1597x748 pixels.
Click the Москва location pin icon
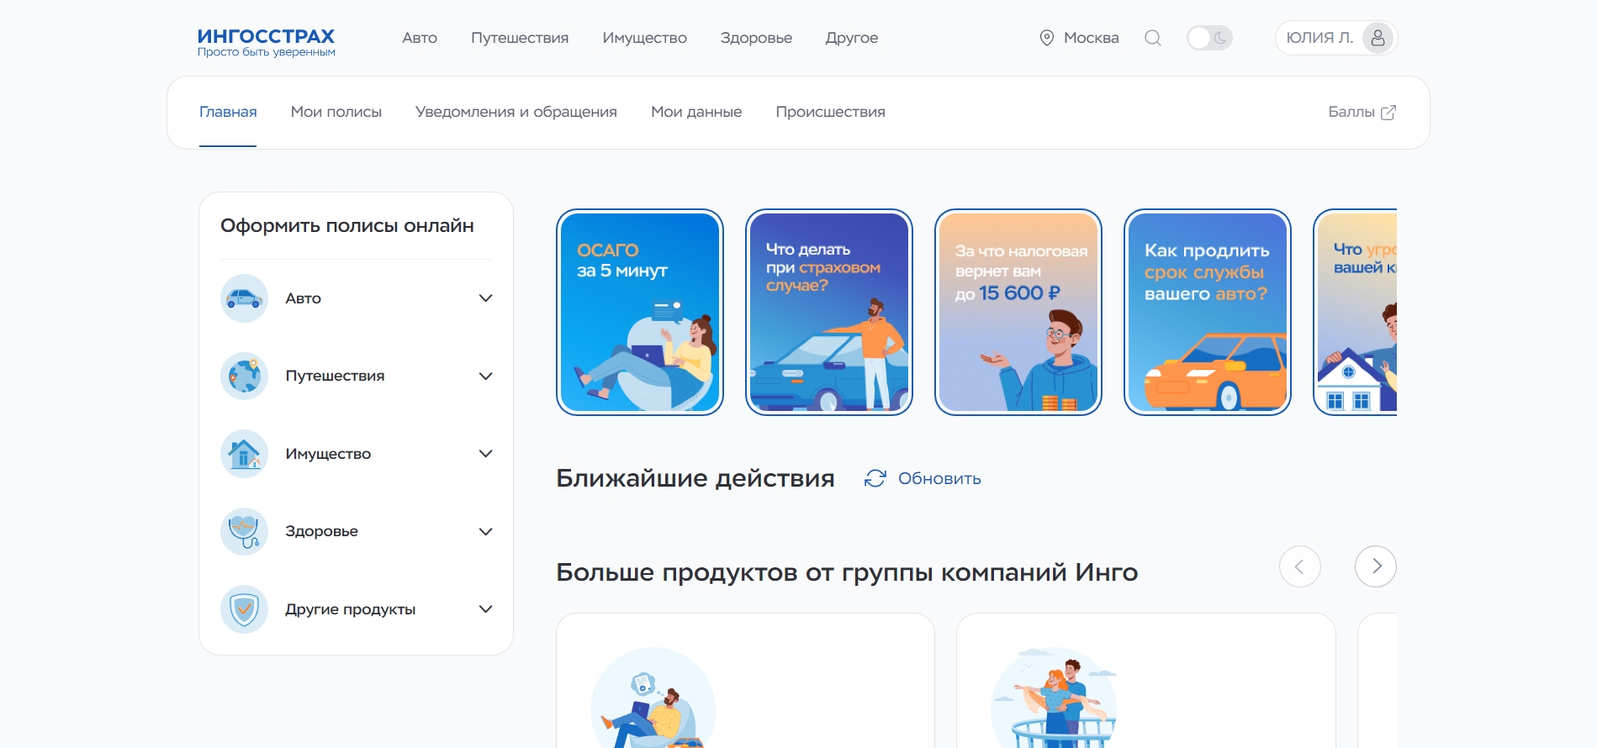(x=1047, y=38)
